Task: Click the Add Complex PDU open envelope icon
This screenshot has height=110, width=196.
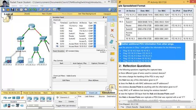Action: tap(112, 60)
